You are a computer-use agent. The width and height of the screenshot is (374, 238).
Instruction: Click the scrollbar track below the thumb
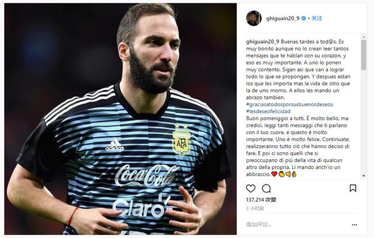(363, 122)
